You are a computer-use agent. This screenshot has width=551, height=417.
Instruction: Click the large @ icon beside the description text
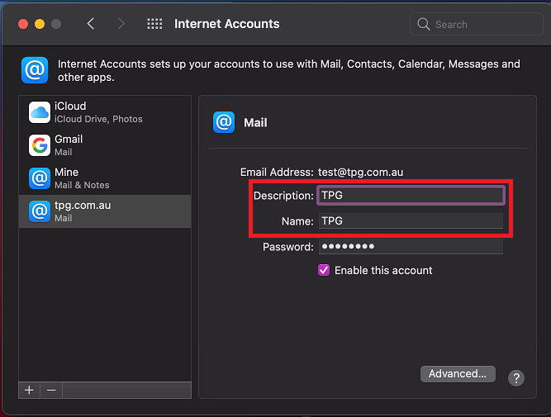[x=35, y=70]
